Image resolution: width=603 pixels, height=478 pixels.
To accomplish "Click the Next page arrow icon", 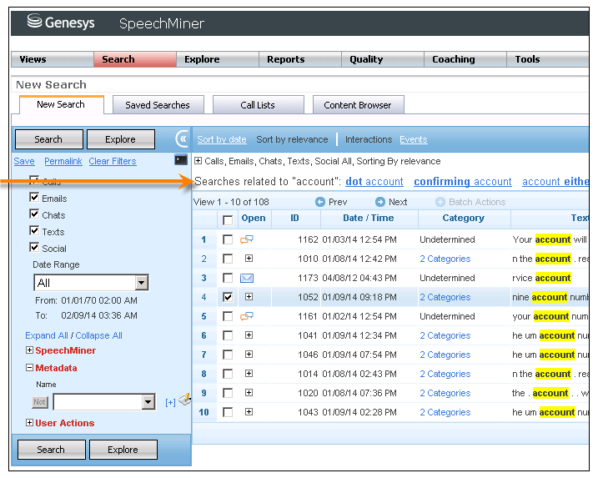I will click(380, 202).
